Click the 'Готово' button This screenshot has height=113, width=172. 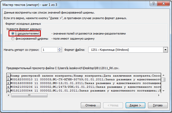(x=158, y=105)
